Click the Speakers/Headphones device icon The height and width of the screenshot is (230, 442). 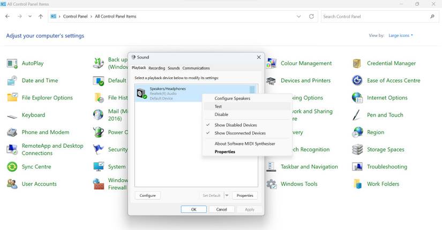(141, 94)
